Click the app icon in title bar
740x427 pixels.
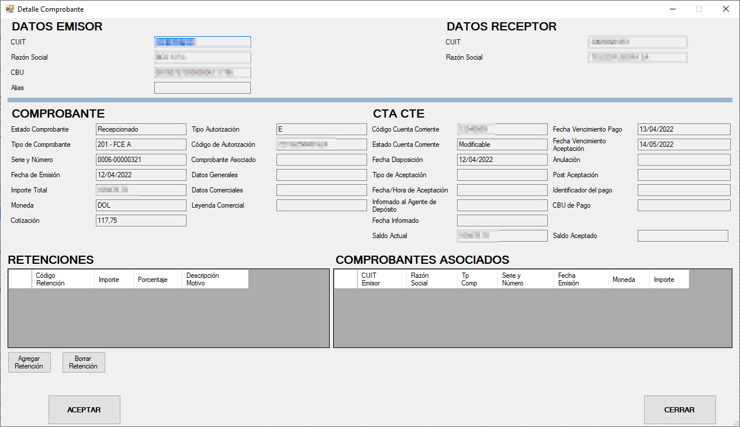point(9,9)
